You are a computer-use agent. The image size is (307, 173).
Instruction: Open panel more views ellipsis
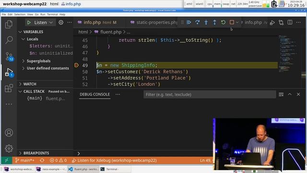tap(118, 94)
